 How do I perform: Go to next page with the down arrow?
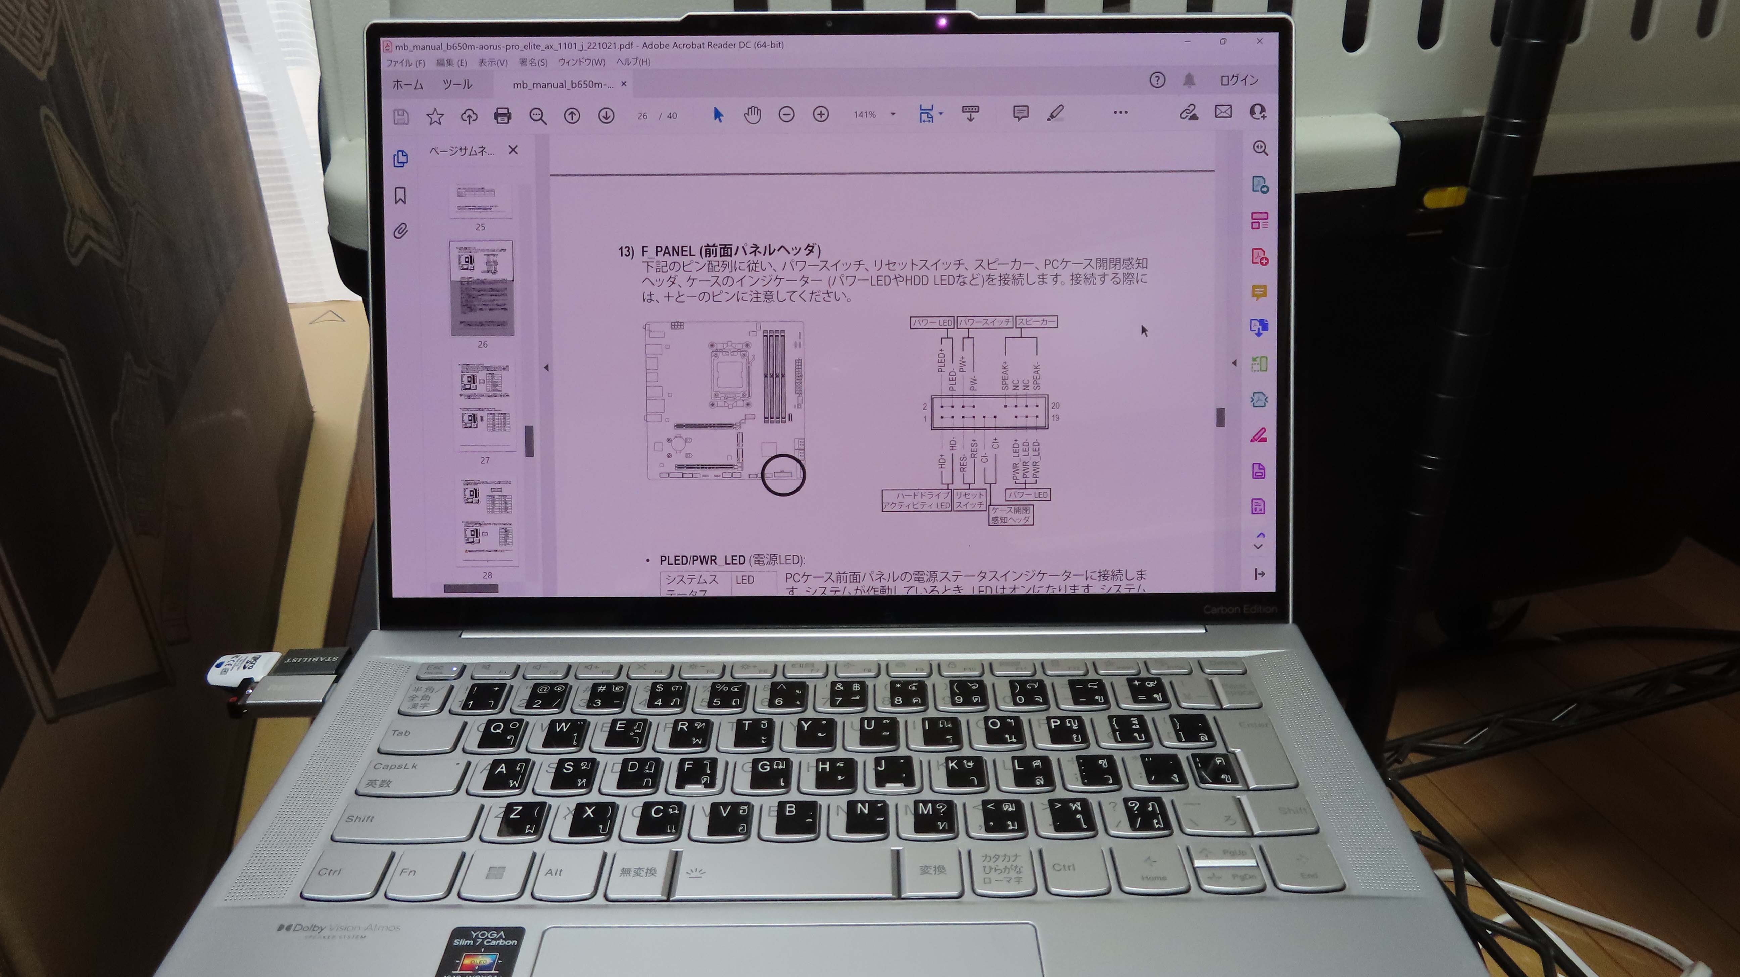pos(607,115)
